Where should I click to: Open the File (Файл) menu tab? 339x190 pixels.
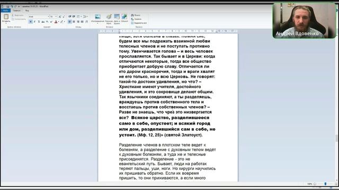(5, 11)
